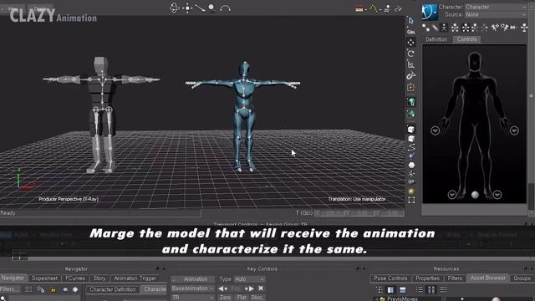Click the Roll camera arc icon
535x301 pixels.
tap(225, 8)
